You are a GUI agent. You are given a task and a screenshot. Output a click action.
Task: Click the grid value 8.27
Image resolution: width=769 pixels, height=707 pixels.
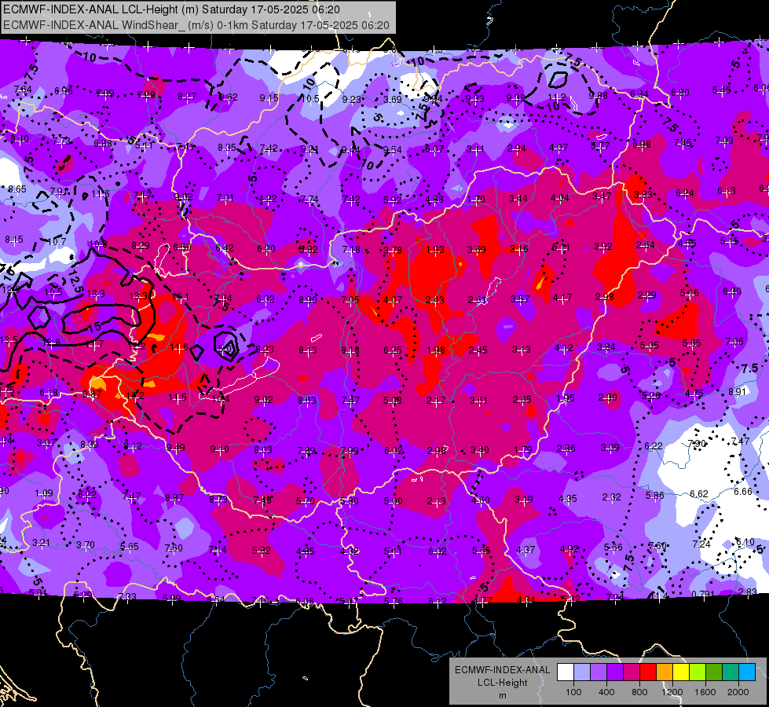point(187,97)
